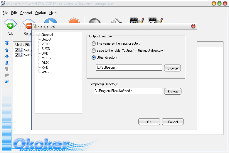Select Output in preferences tree
Screen dimensions: 229x153
[46, 39]
